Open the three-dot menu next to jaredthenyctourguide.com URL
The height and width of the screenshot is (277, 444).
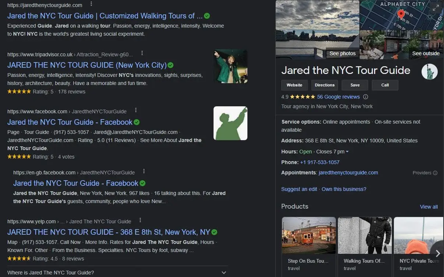tap(91, 4)
